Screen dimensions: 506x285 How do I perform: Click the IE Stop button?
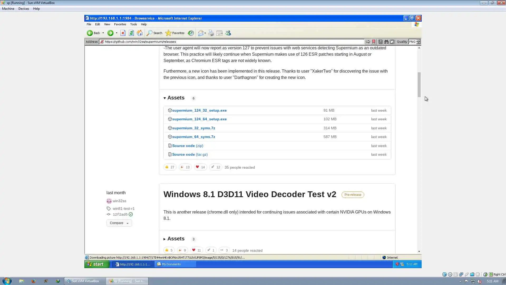click(x=123, y=33)
